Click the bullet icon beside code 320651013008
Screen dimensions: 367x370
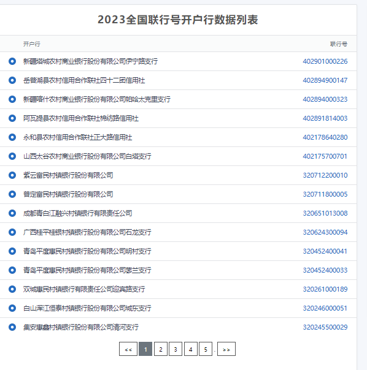[12, 213]
